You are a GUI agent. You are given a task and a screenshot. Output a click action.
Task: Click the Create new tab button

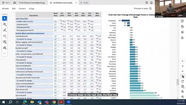pos(84,3)
